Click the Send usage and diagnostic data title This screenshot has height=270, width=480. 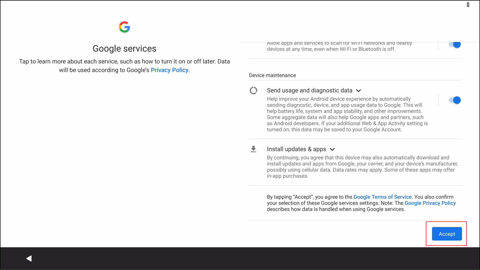[x=309, y=90]
